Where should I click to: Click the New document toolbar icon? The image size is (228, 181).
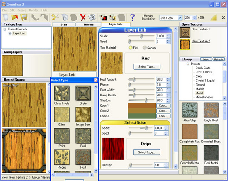tap(5, 17)
